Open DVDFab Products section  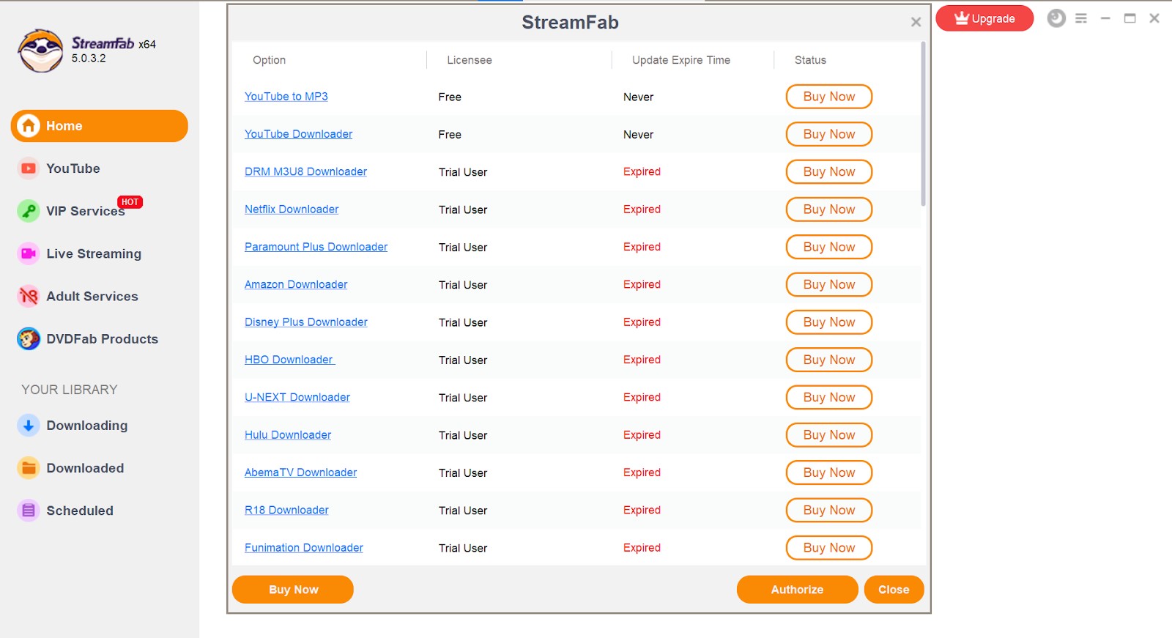(x=103, y=338)
